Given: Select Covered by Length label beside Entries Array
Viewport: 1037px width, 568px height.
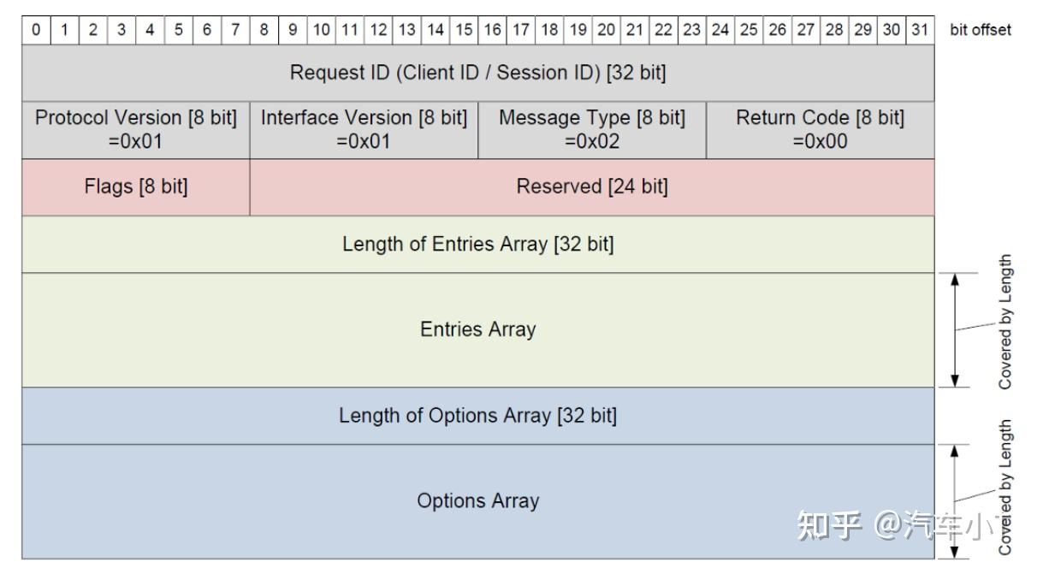Looking at the screenshot, I should pyautogui.click(x=1005, y=322).
